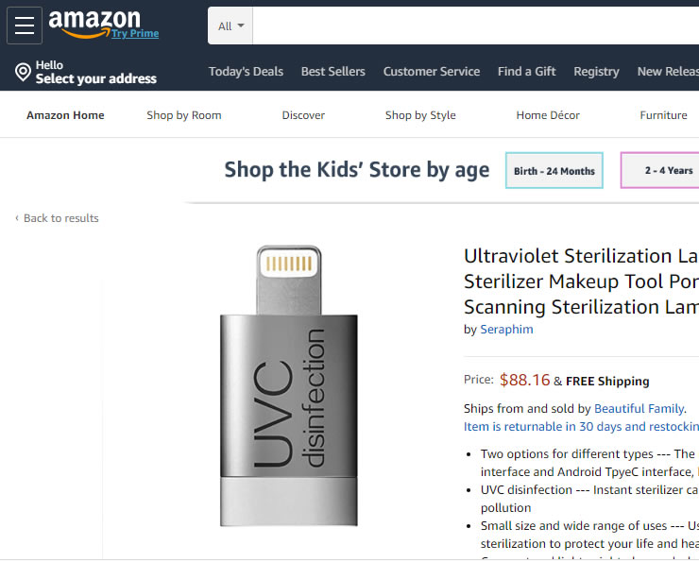Click the Seraphim brand link
Image resolution: width=699 pixels, height=562 pixels.
[506, 330]
